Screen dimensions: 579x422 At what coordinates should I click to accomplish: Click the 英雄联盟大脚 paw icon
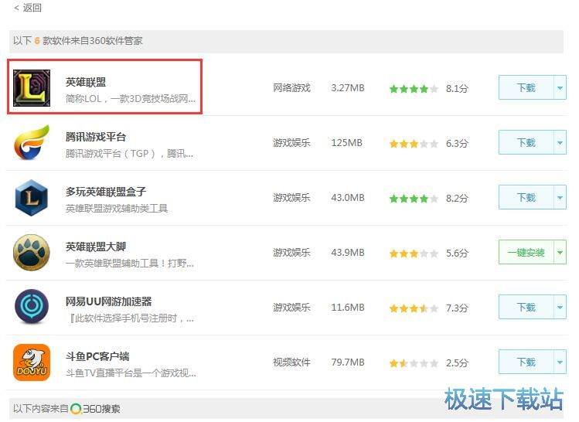click(x=32, y=253)
